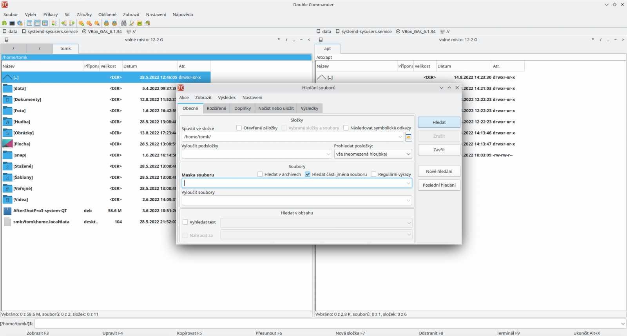Screen dimensions: 627x336
Task: Switch to full columns view toolbar icon
Action: click(x=37, y=23)
